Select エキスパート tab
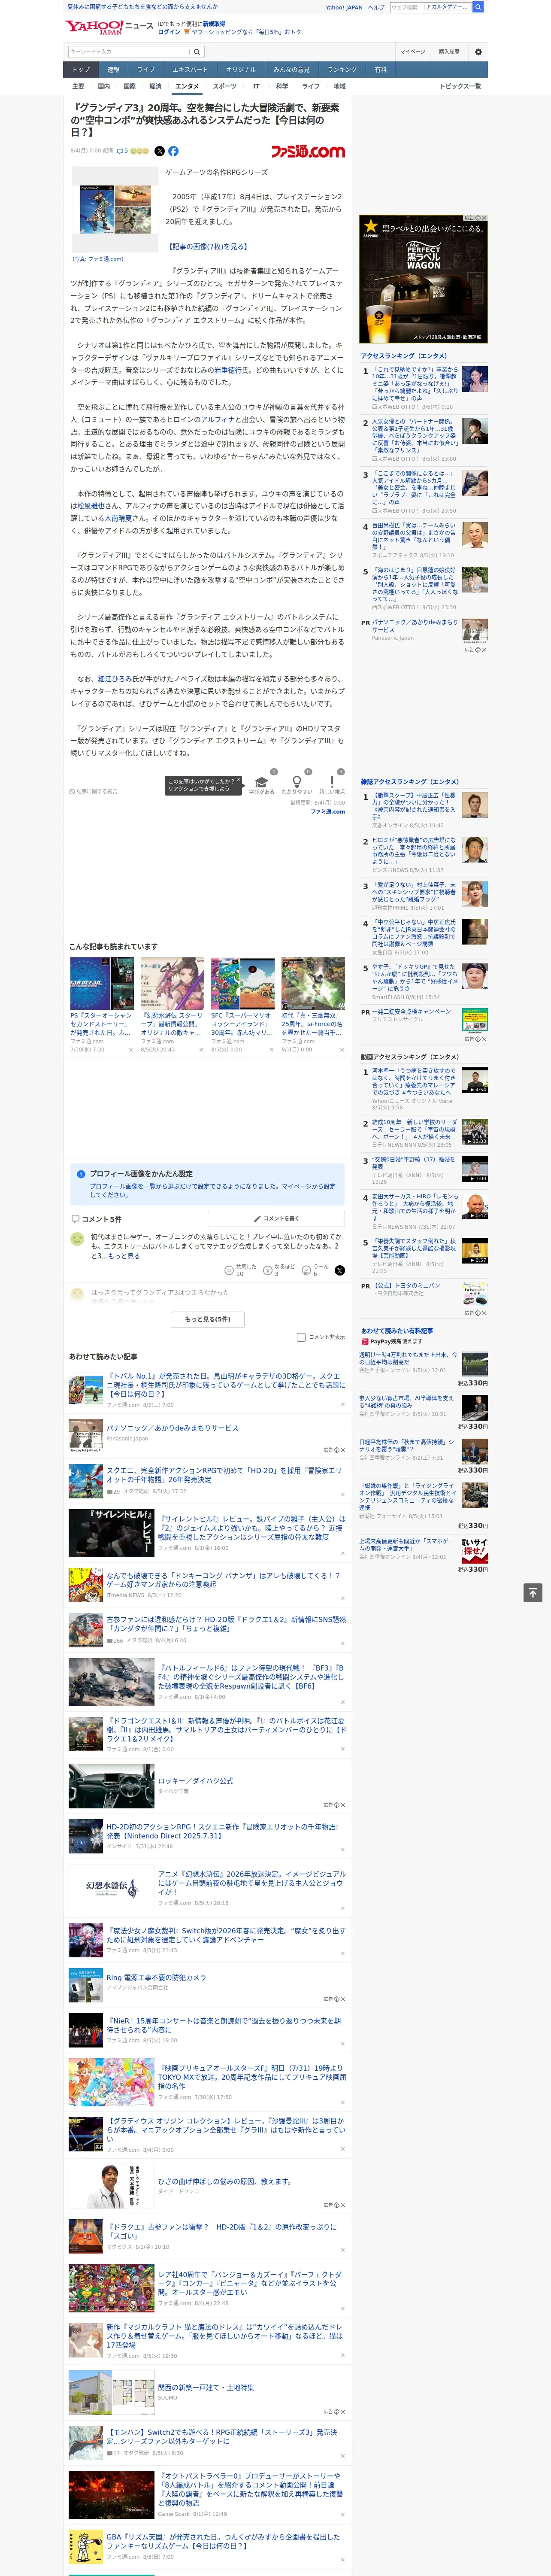 [x=190, y=70]
